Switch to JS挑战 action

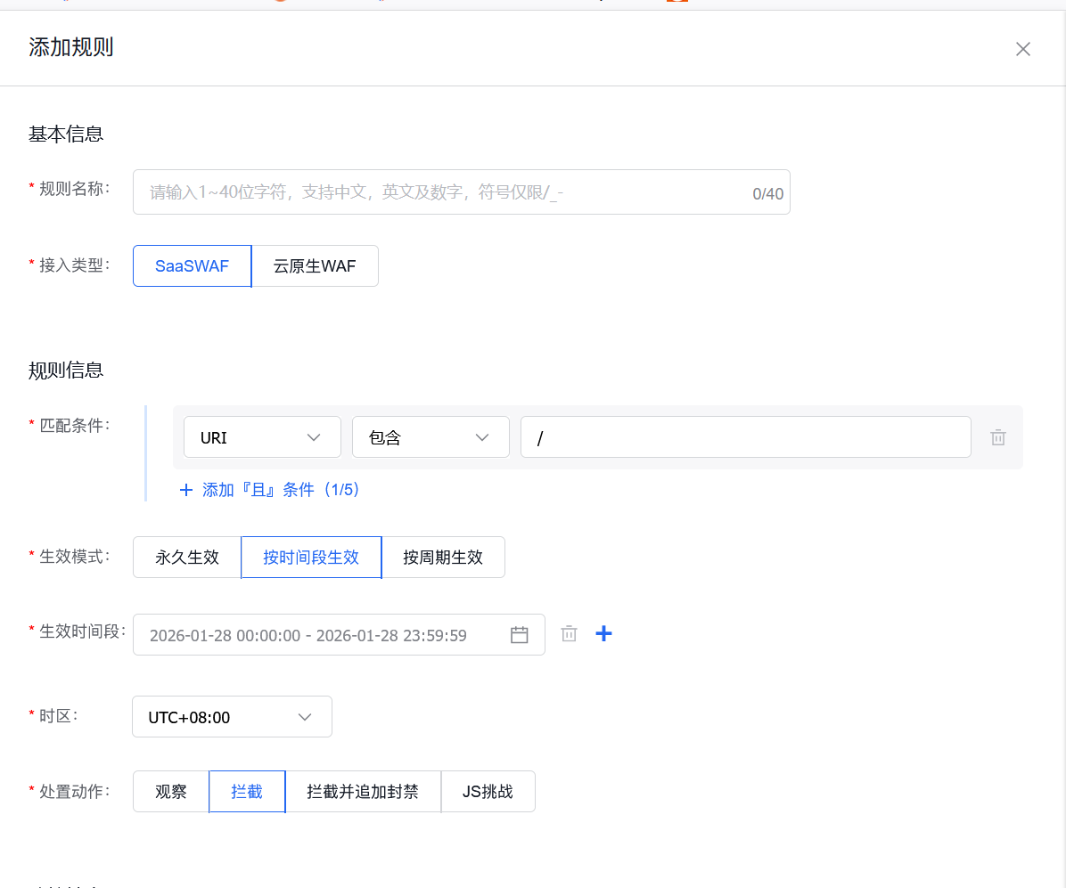[x=488, y=791]
